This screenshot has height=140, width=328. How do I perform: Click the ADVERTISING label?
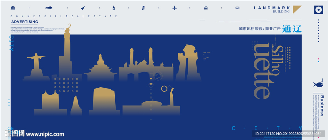click(x=25, y=22)
